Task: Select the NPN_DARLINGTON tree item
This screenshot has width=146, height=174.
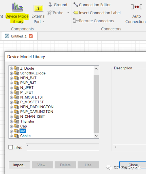Action: [x=37, y=107]
